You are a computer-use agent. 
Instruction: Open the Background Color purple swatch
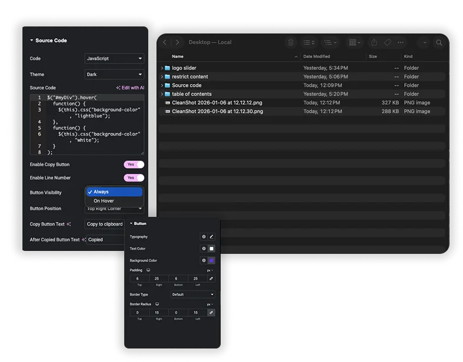point(211,260)
